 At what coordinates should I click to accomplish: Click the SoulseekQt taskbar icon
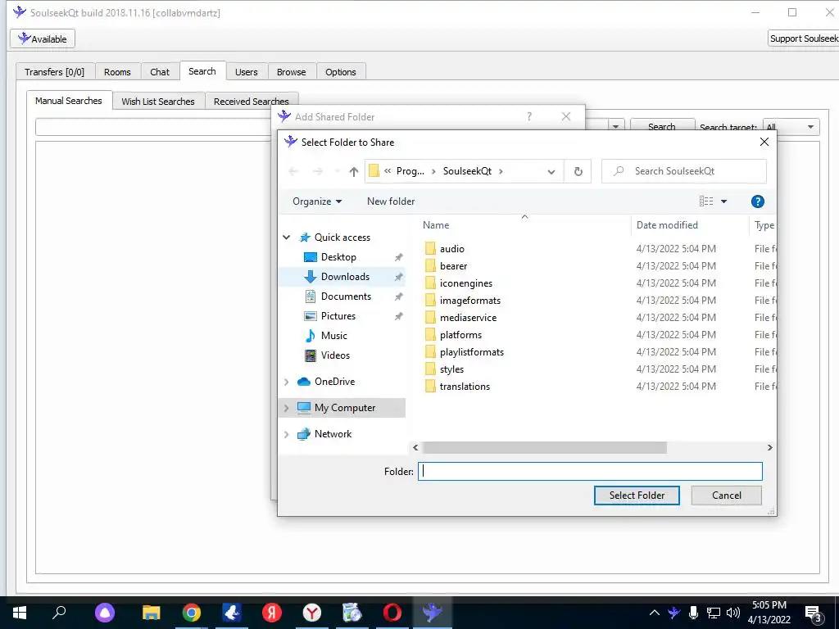point(432,613)
